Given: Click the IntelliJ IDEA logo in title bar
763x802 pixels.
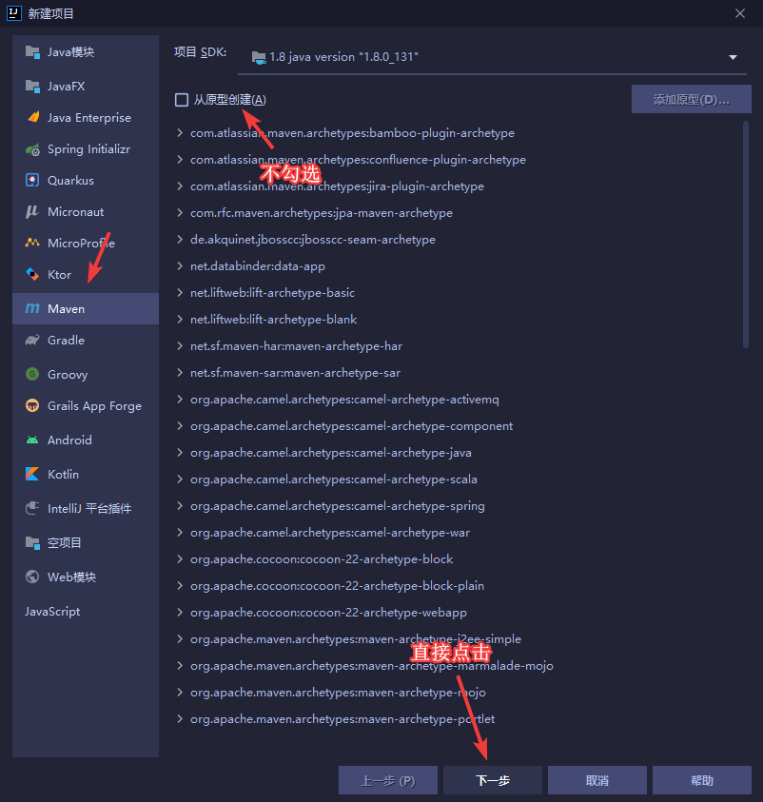Looking at the screenshot, I should coord(14,13).
